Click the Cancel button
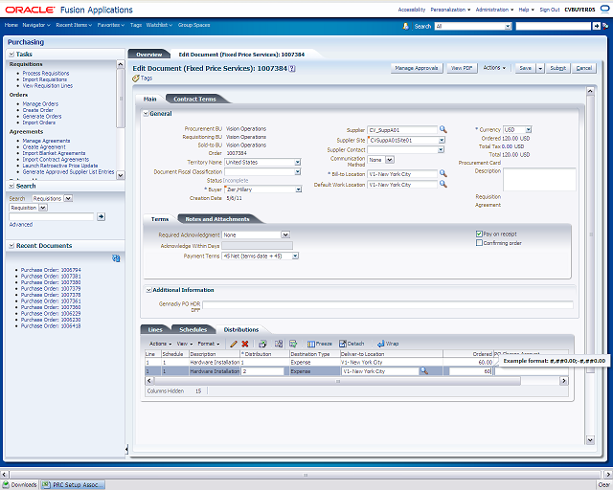Viewport: 613px width, 490px height. click(x=584, y=68)
